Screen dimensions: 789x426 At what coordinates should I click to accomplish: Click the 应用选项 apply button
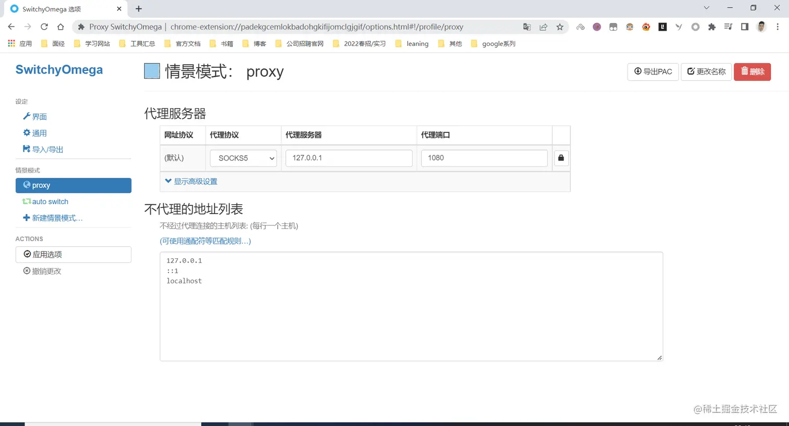[74, 254]
